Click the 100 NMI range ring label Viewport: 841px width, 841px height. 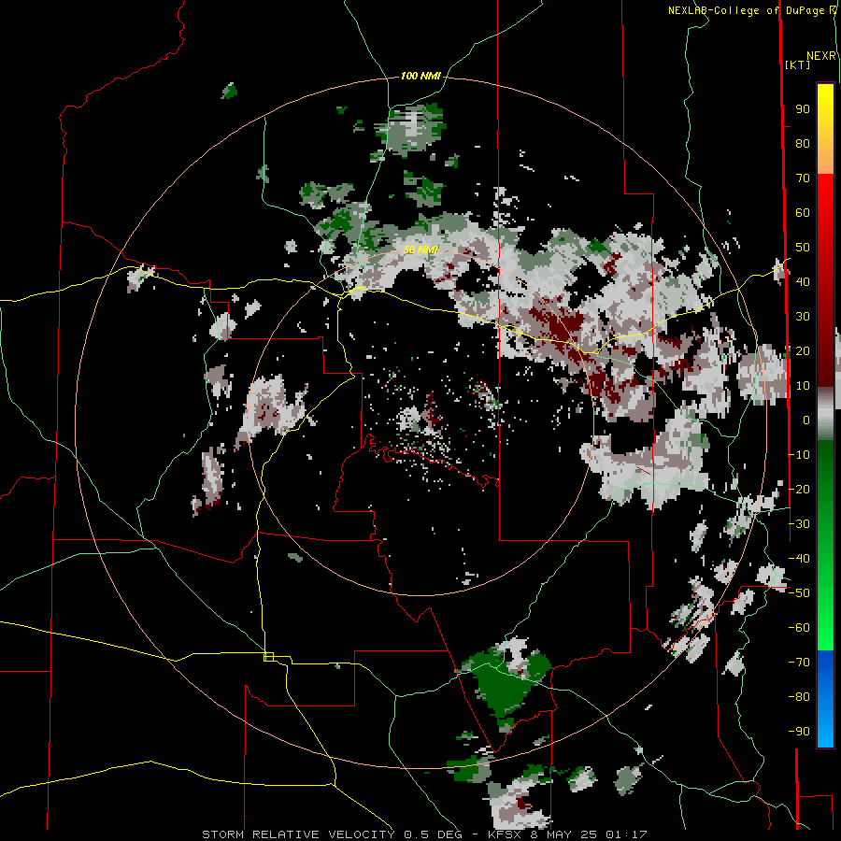[420, 77]
